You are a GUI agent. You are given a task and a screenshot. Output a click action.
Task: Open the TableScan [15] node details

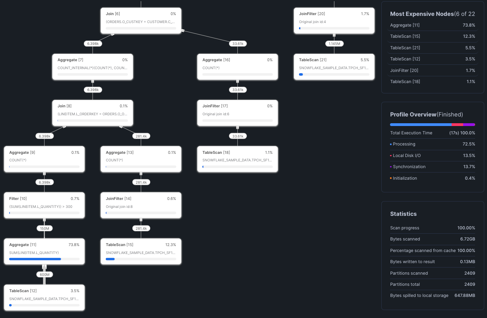(141, 251)
